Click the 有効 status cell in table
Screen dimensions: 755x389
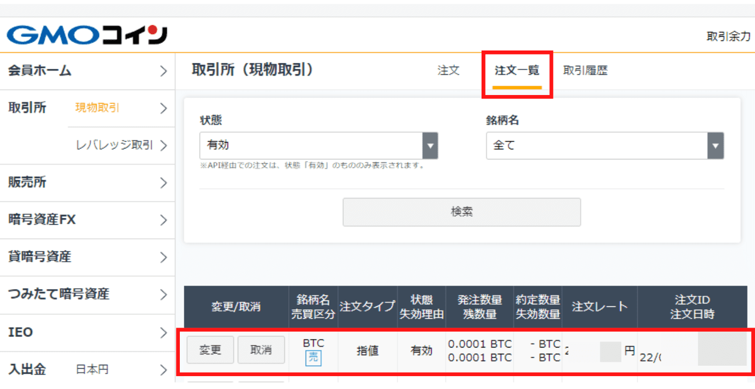coord(421,350)
